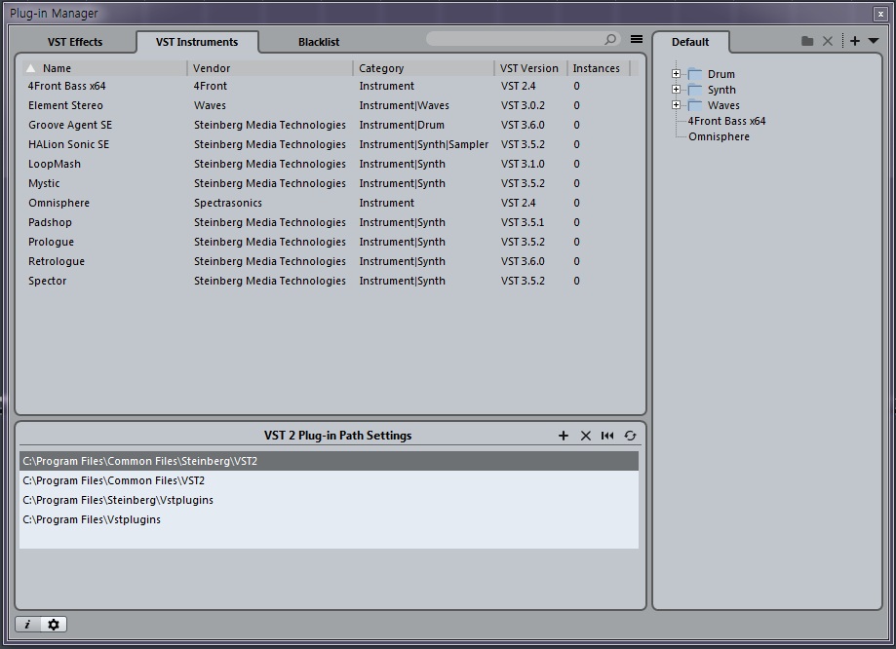Select Omnisphere in Default collection tree
Viewport: 896px width, 649px height.
[x=719, y=136]
